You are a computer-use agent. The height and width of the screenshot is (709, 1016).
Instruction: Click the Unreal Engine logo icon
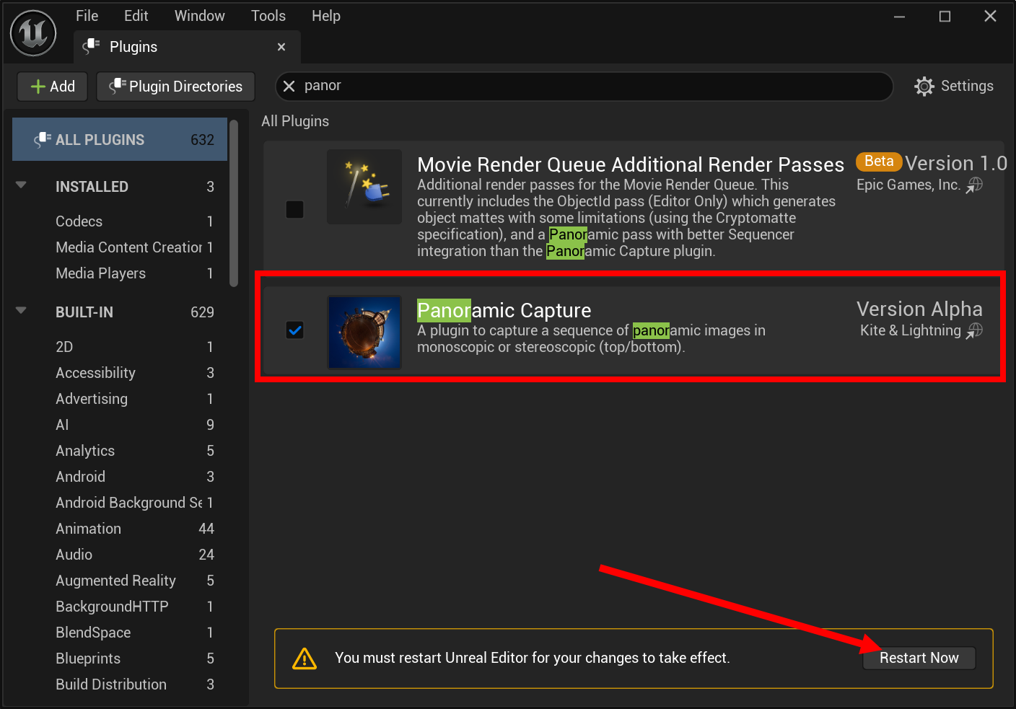pyautogui.click(x=33, y=33)
